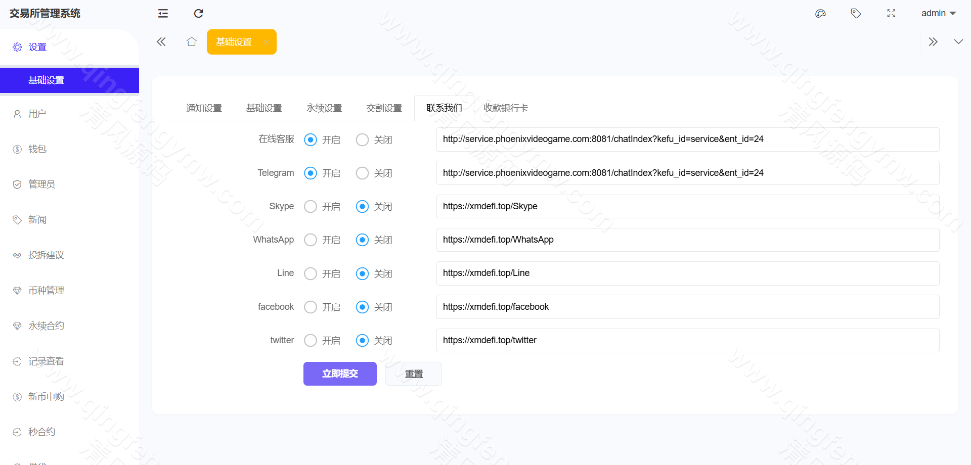Image resolution: width=971 pixels, height=465 pixels.
Task: Open 钱包 from the sidebar wallet icon
Action: click(36, 149)
